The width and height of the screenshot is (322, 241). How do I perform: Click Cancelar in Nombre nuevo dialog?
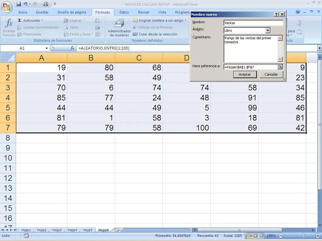tap(271, 74)
